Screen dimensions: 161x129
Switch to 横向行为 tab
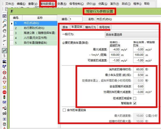click(x=91, y=27)
